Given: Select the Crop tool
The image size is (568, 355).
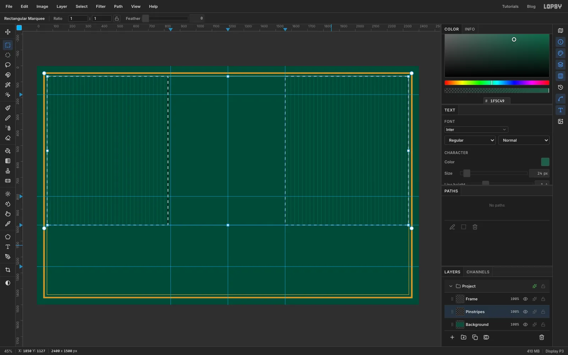Looking at the screenshot, I should pyautogui.click(x=8, y=270).
